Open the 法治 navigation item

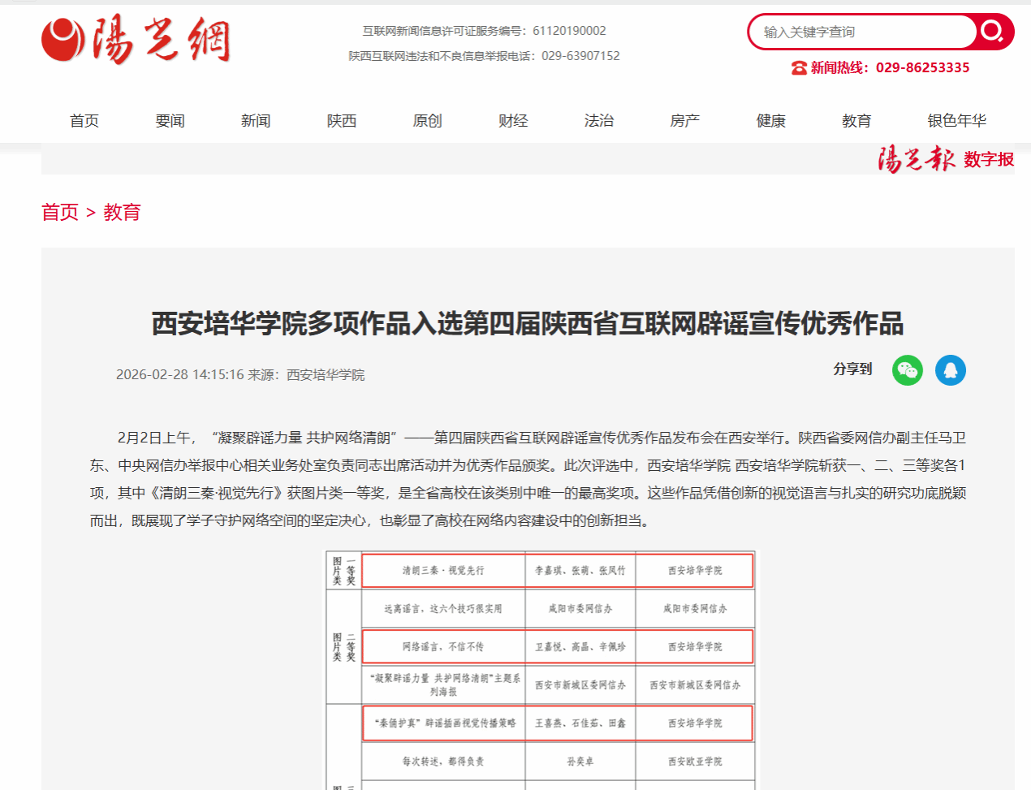click(x=599, y=121)
